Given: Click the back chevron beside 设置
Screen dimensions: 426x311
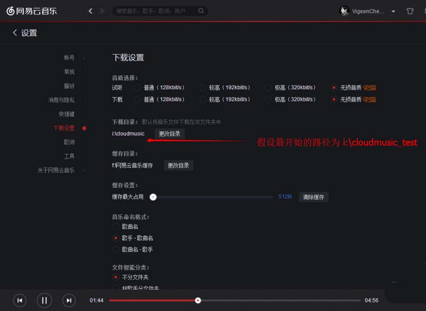Looking at the screenshot, I should point(15,33).
